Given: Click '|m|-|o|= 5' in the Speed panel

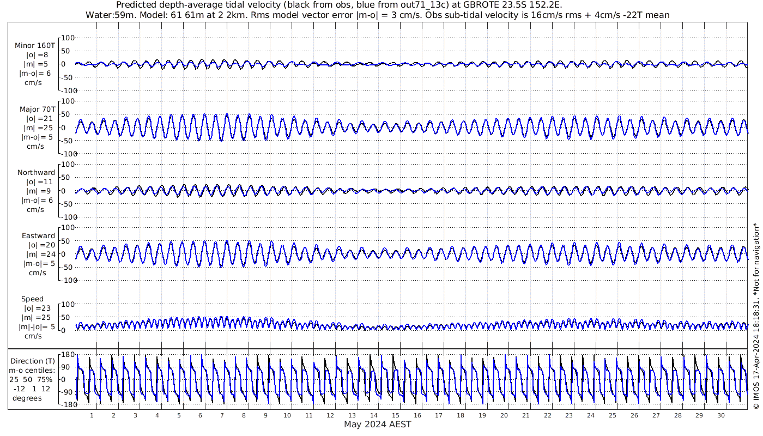Looking at the screenshot, I should [37, 327].
